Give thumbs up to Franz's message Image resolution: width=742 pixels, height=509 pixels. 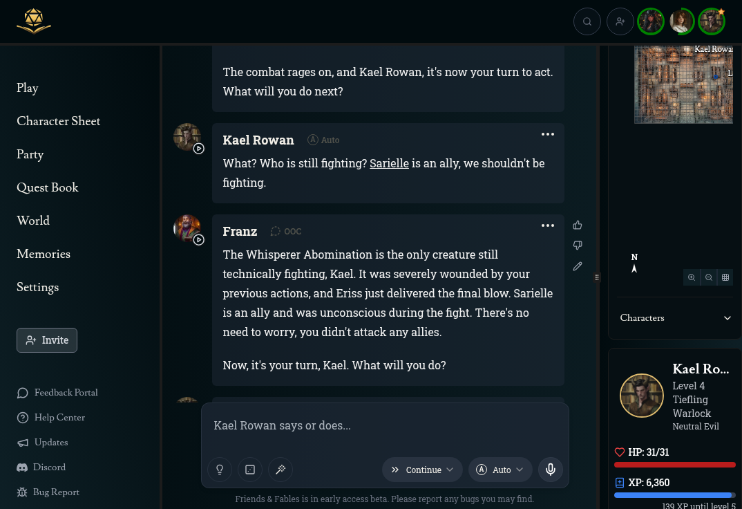tap(578, 225)
